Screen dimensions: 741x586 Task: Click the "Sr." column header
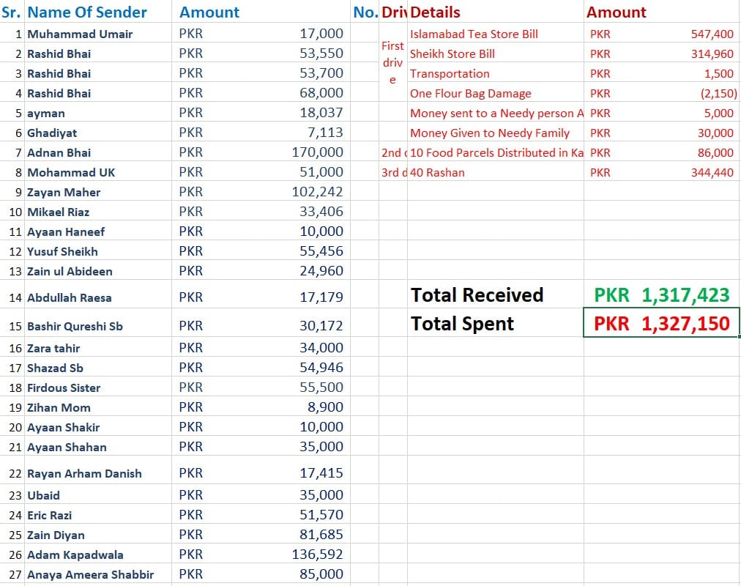click(12, 12)
